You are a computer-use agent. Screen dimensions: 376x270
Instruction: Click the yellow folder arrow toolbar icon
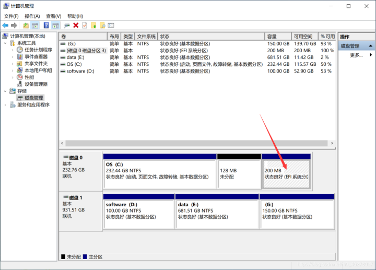(93, 25)
